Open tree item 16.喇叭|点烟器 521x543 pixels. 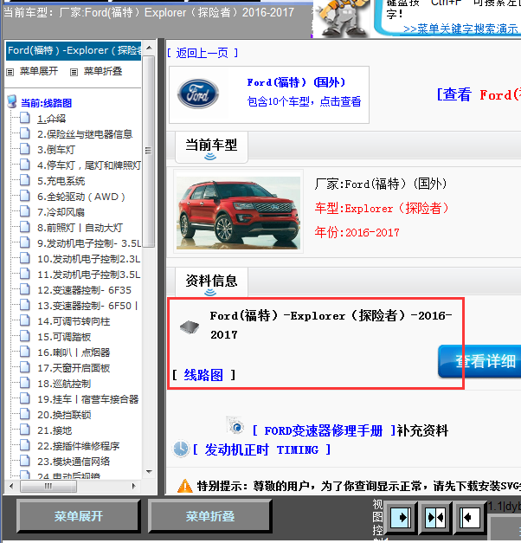click(74, 352)
